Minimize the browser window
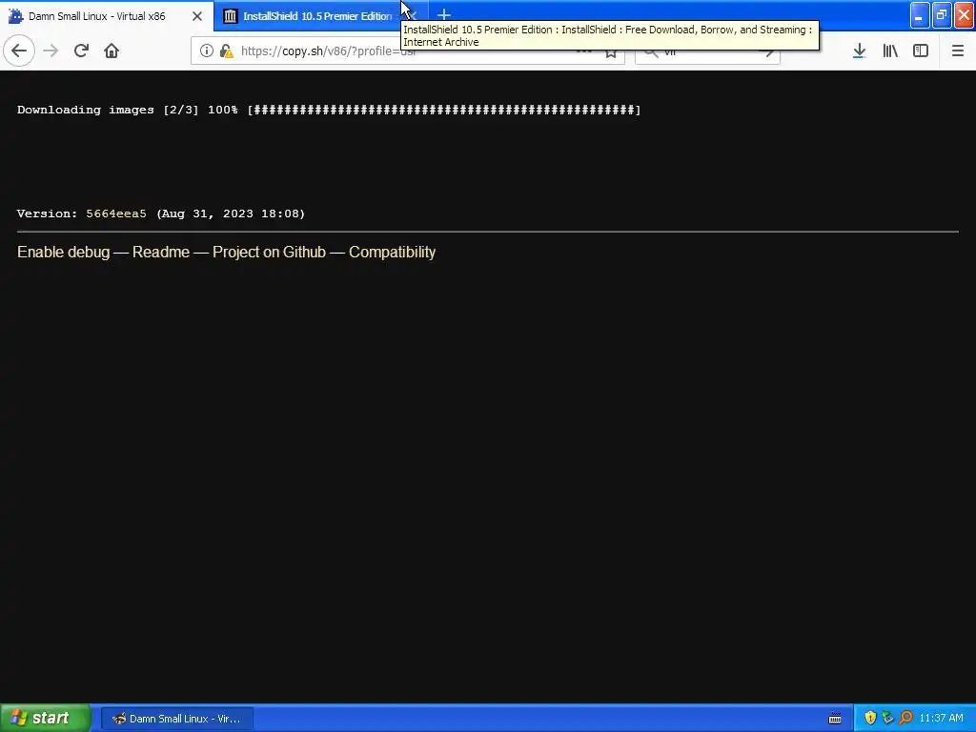 920,15
